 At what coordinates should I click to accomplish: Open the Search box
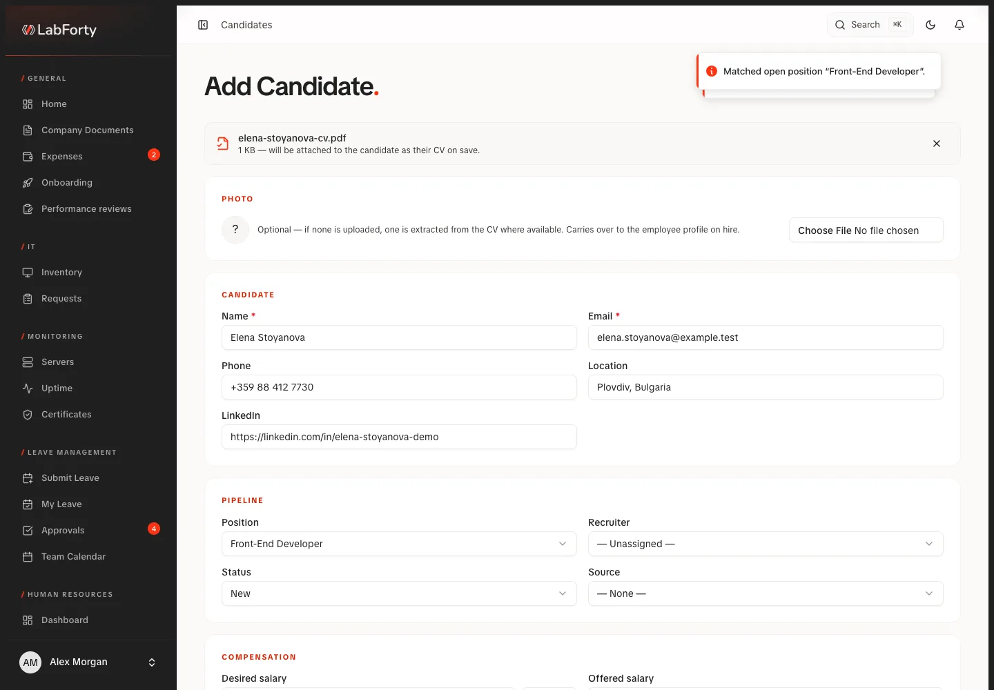coord(870,25)
